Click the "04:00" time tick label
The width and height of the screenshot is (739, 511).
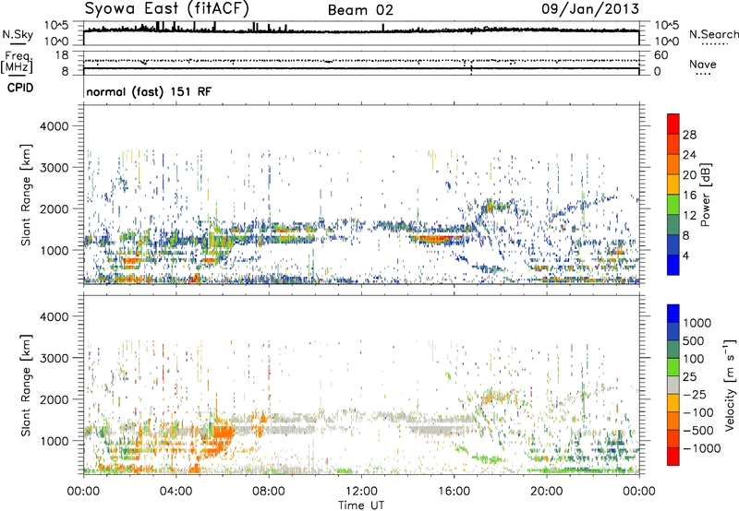point(176,492)
